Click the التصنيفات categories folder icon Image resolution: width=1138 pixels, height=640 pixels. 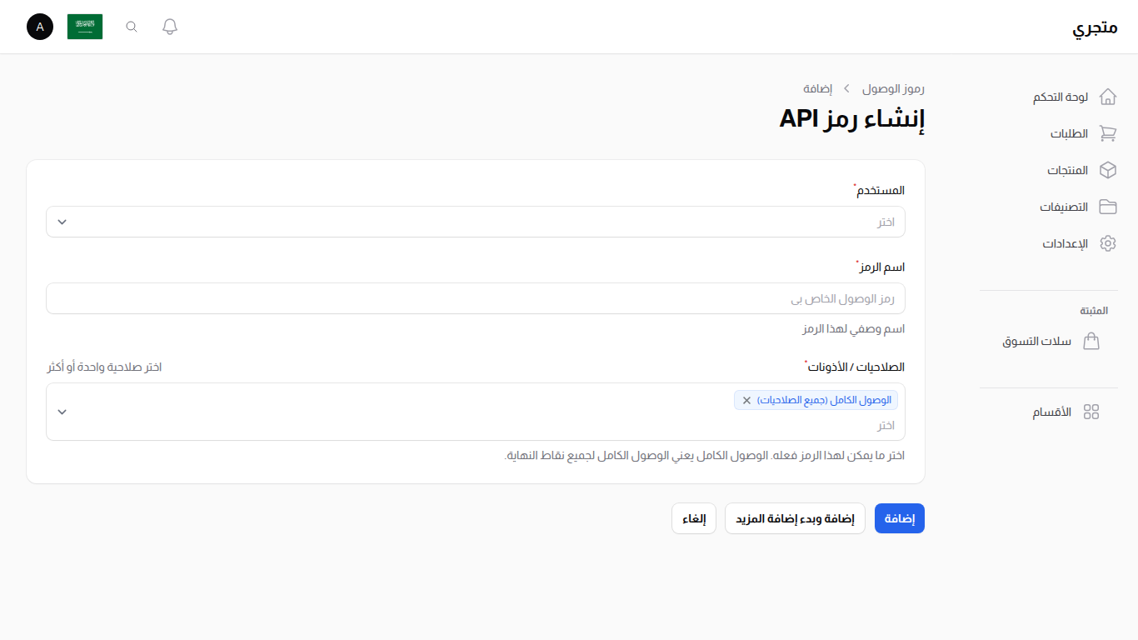click(x=1108, y=207)
